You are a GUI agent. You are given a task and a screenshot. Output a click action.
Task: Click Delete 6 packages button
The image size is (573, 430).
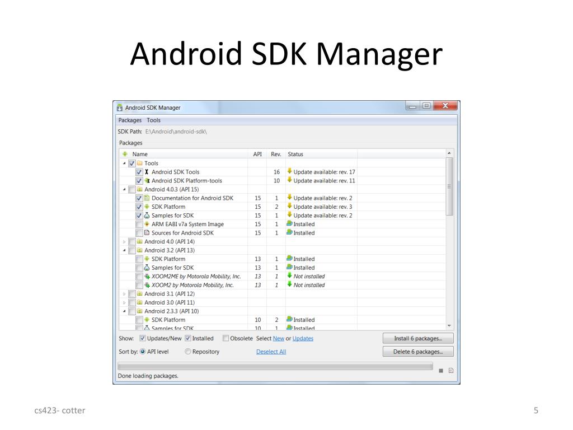pyautogui.click(x=418, y=352)
